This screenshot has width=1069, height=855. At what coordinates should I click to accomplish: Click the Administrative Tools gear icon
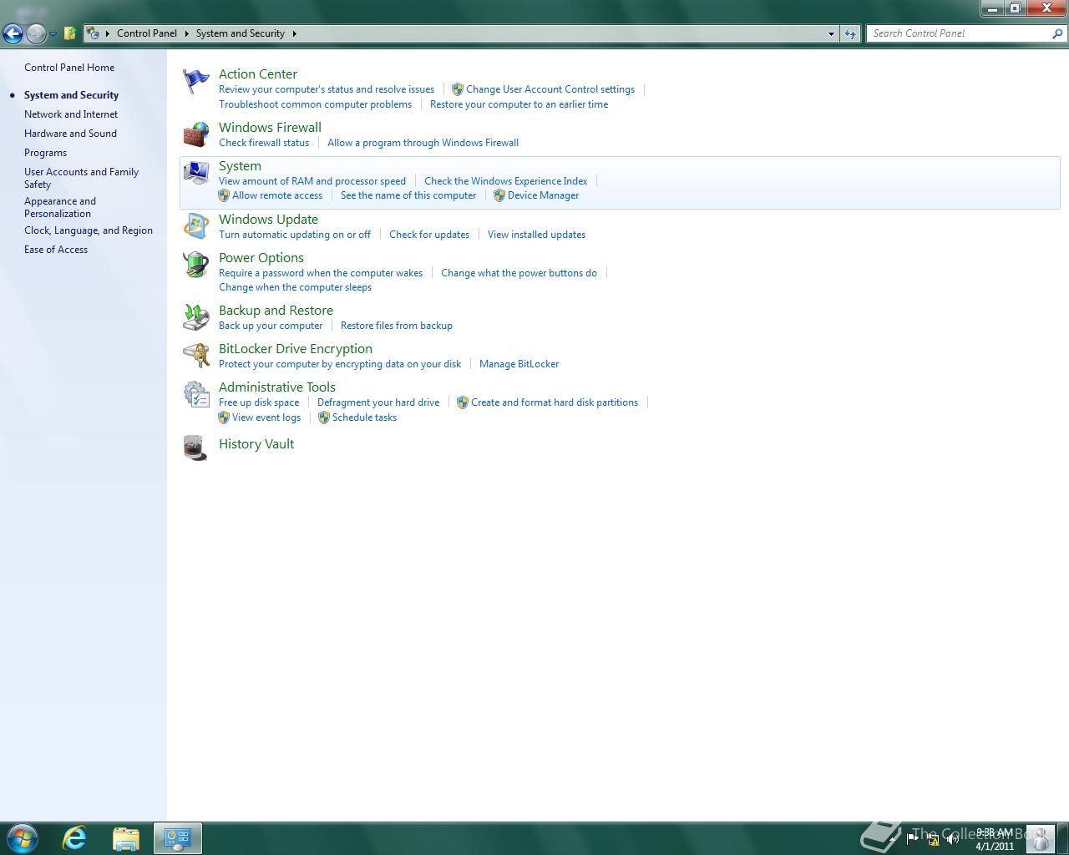pos(196,394)
